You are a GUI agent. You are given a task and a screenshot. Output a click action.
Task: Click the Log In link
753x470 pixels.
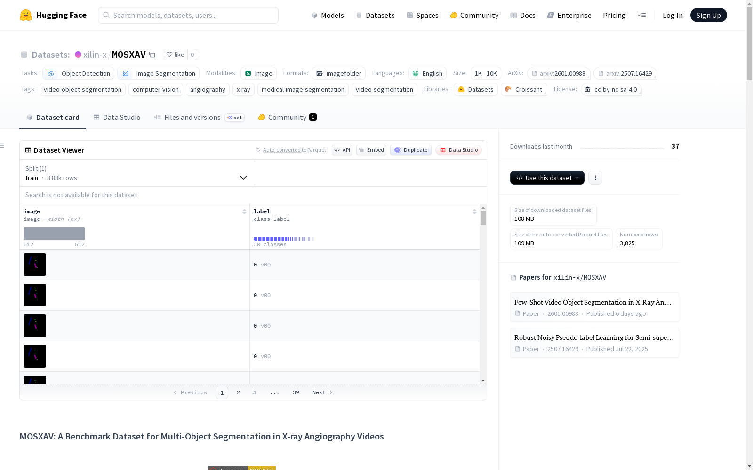tap(673, 15)
